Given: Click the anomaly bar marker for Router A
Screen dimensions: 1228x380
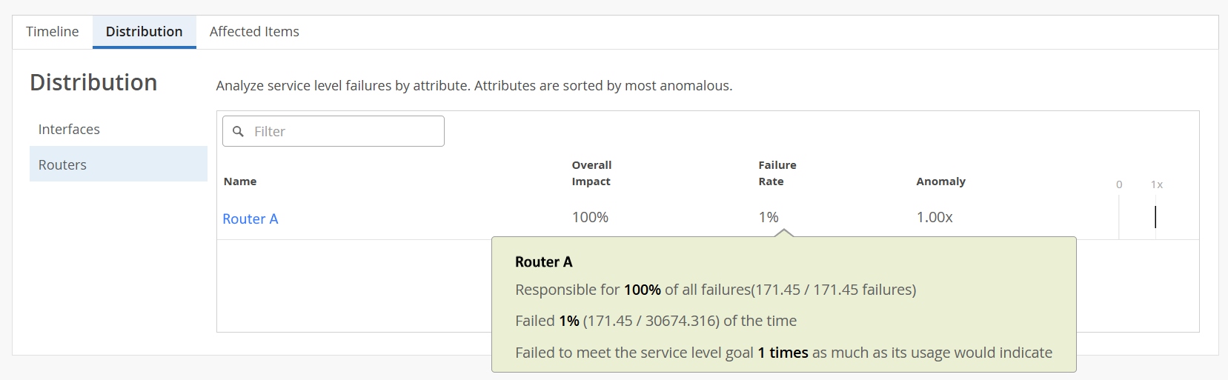Looking at the screenshot, I should (x=1155, y=217).
